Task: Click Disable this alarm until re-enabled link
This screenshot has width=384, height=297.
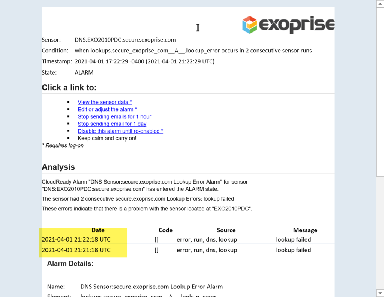Action: [120, 131]
